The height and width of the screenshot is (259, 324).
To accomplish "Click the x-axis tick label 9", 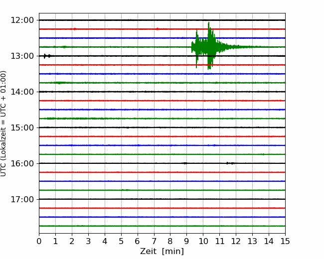I will 186,241.
